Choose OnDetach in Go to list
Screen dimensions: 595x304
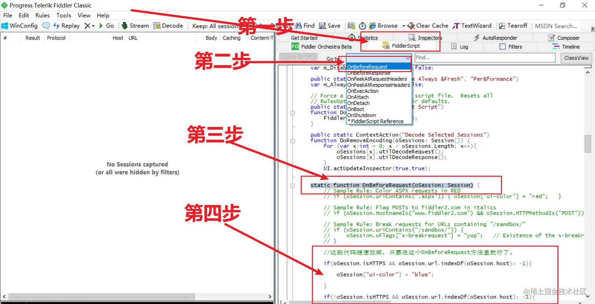(379, 103)
